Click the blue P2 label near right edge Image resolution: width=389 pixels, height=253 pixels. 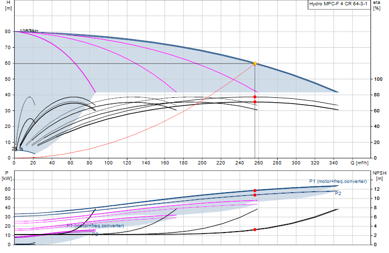click(338, 194)
